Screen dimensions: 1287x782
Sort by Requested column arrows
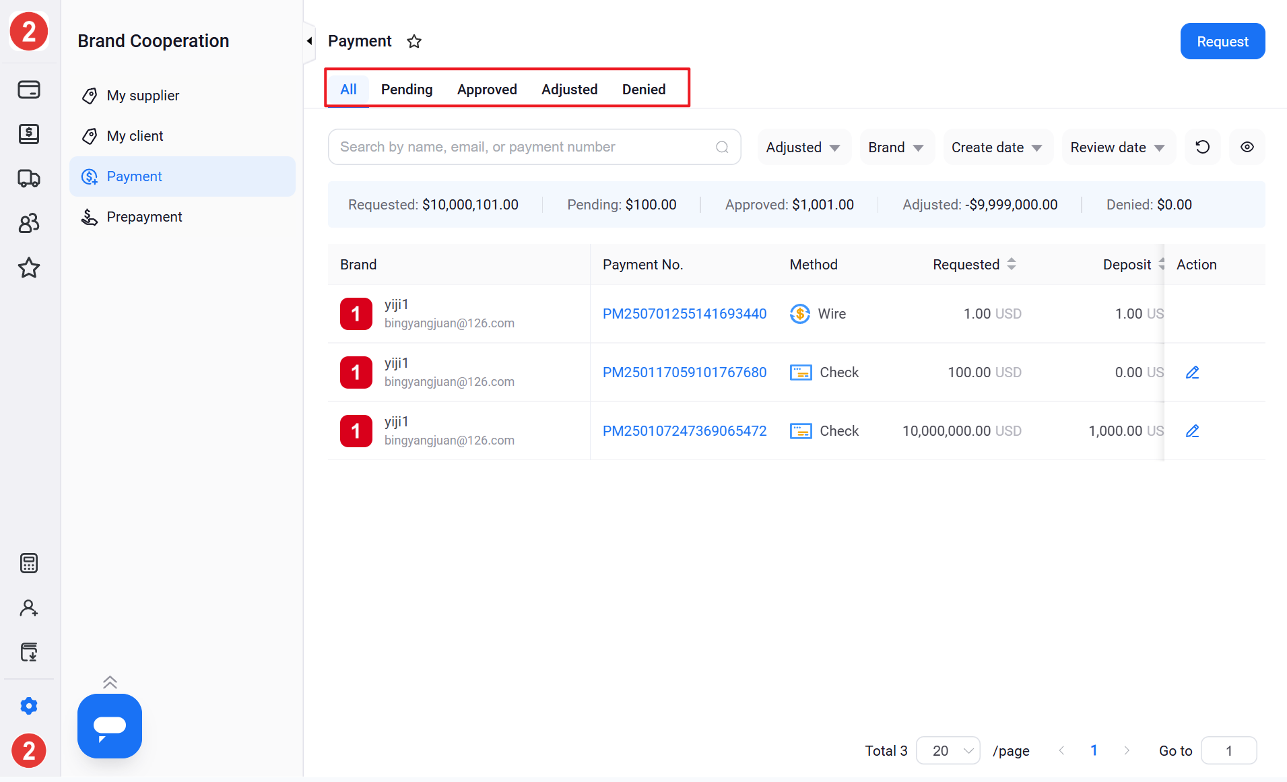click(x=1012, y=264)
